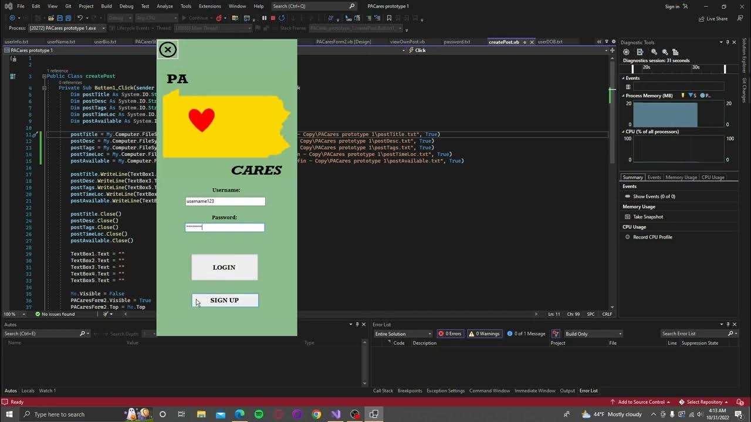
Task: Click into the Username field
Action: [225, 201]
